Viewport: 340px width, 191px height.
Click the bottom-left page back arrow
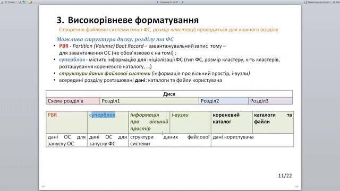[43, 186]
